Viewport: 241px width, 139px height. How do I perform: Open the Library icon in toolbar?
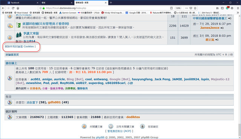tap(218, 8)
